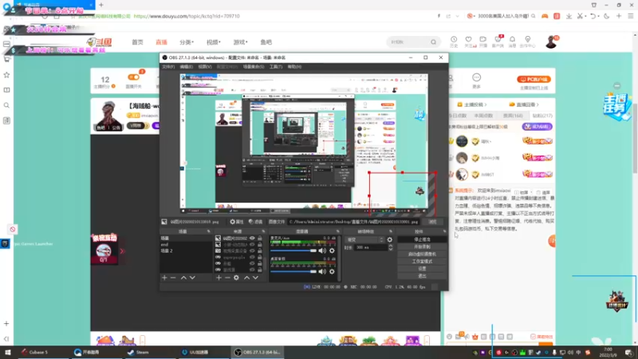Open scene transition properties gear
This screenshot has height=359, width=638.
click(x=390, y=240)
